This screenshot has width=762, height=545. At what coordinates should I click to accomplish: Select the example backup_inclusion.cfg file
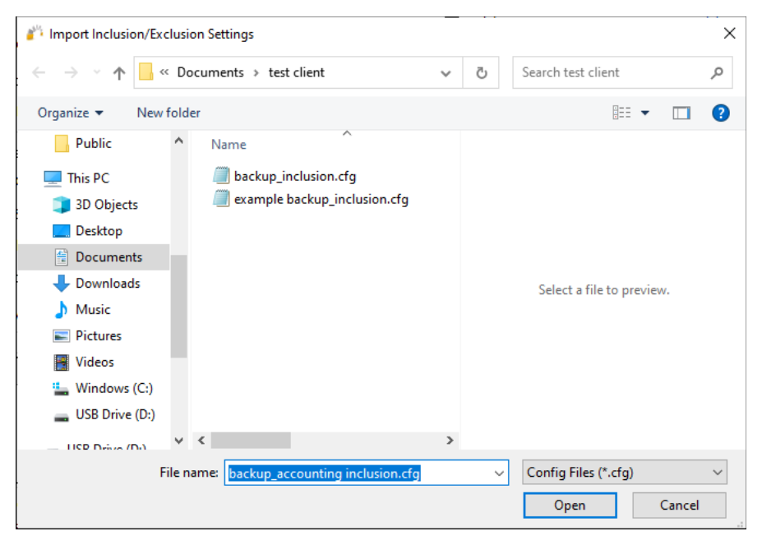pos(321,199)
